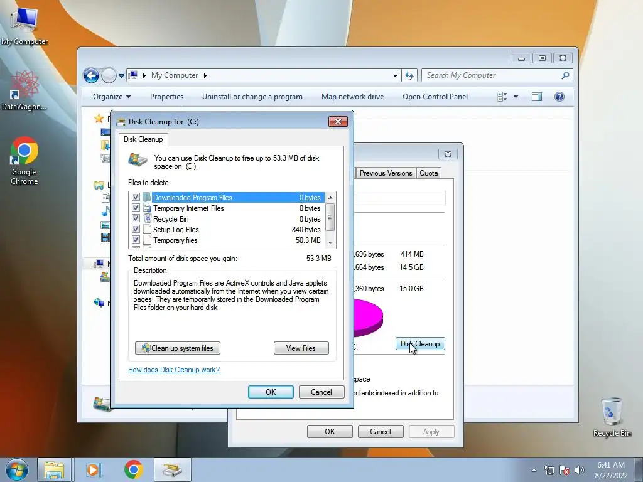Open Explorer help icon
This screenshot has width=643, height=482.
click(559, 97)
